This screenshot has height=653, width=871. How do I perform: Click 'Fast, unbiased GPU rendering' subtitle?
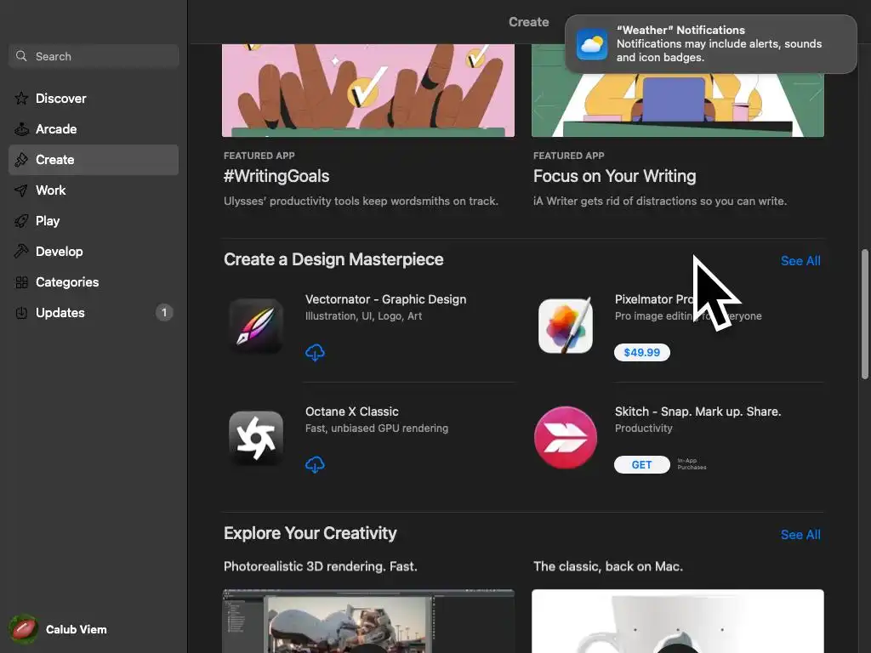coord(377,429)
